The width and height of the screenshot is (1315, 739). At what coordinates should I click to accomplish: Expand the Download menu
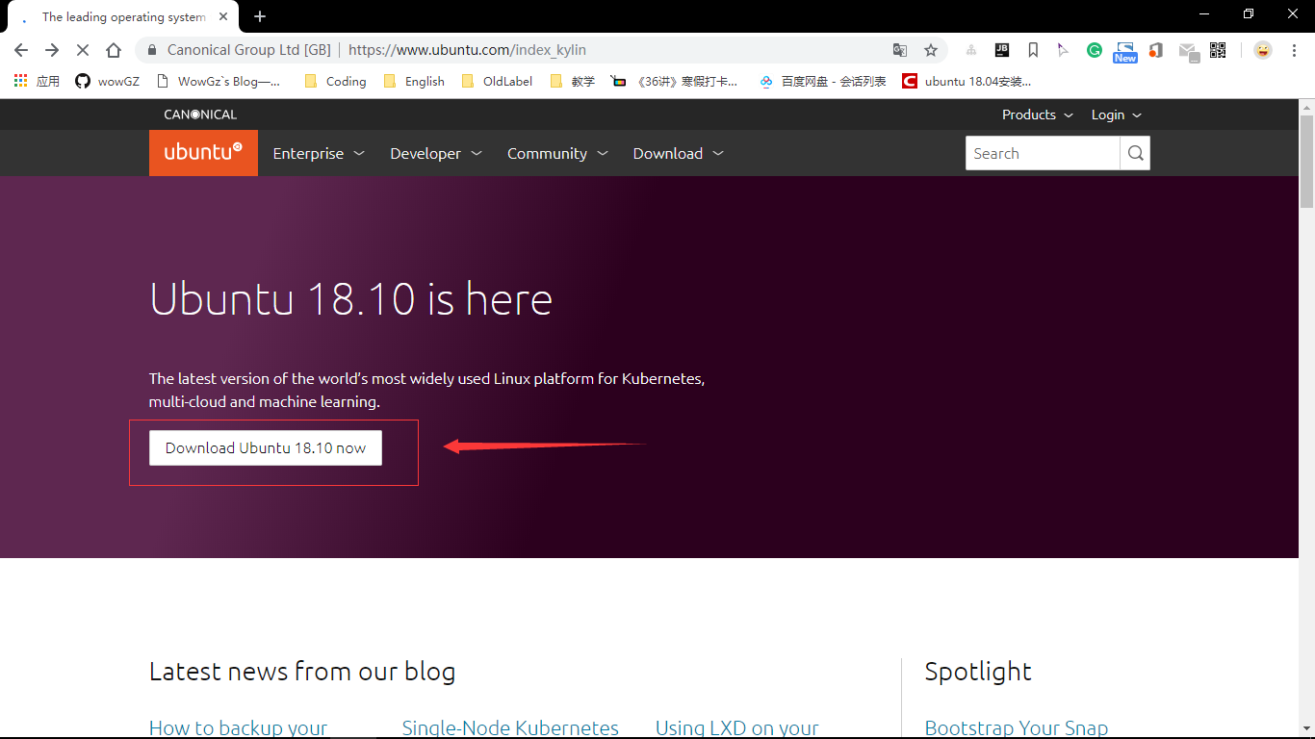point(679,153)
